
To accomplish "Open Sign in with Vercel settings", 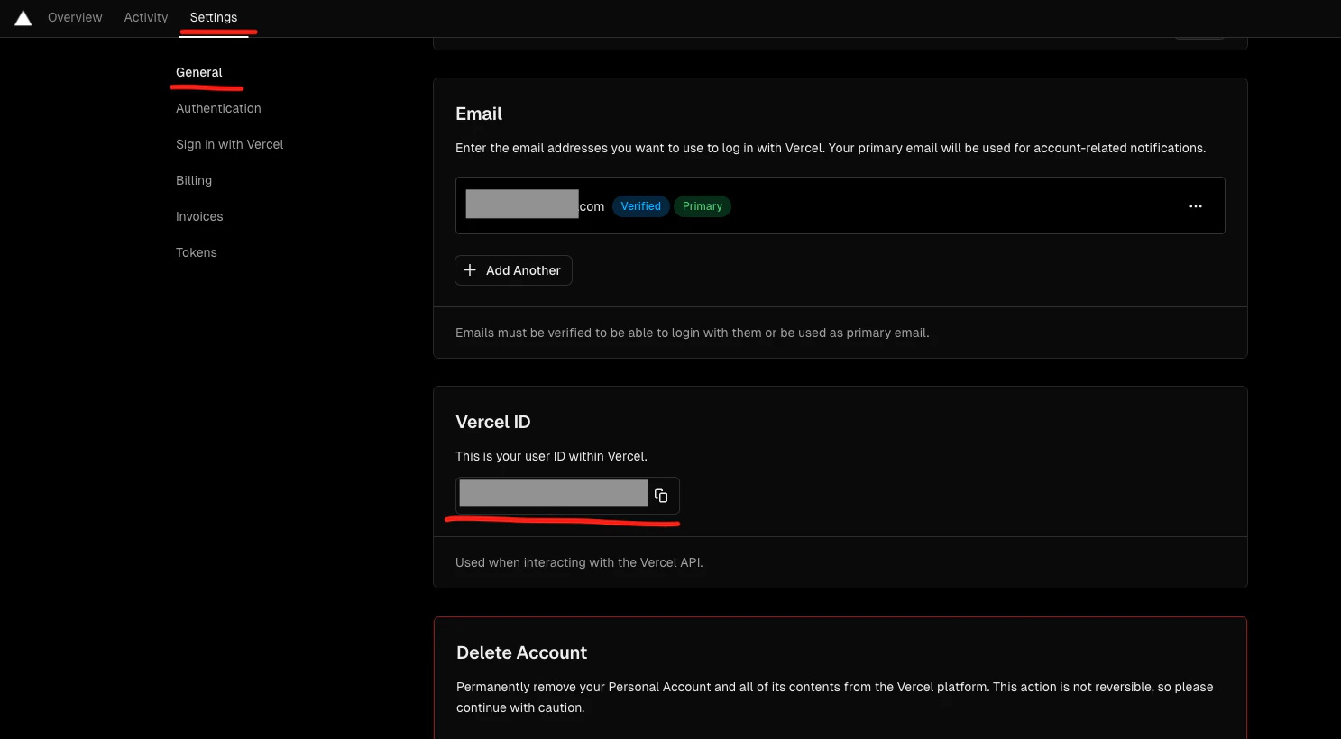I will coord(230,144).
